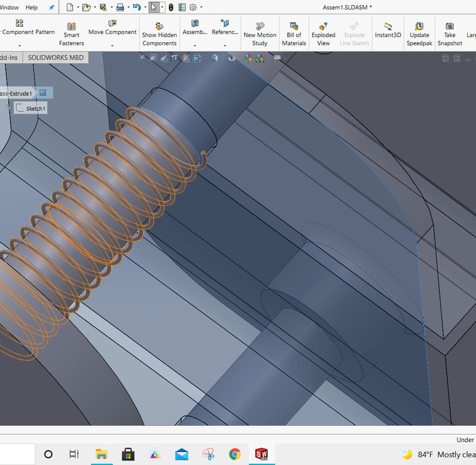Open the Help menu
This screenshot has height=465, width=476.
click(31, 7)
